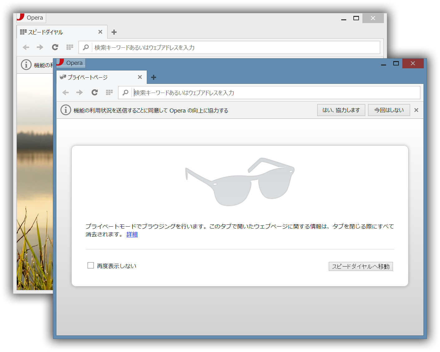Dismiss the notification banner with its X
Image resolution: width=440 pixels, height=352 pixels.
[416, 110]
